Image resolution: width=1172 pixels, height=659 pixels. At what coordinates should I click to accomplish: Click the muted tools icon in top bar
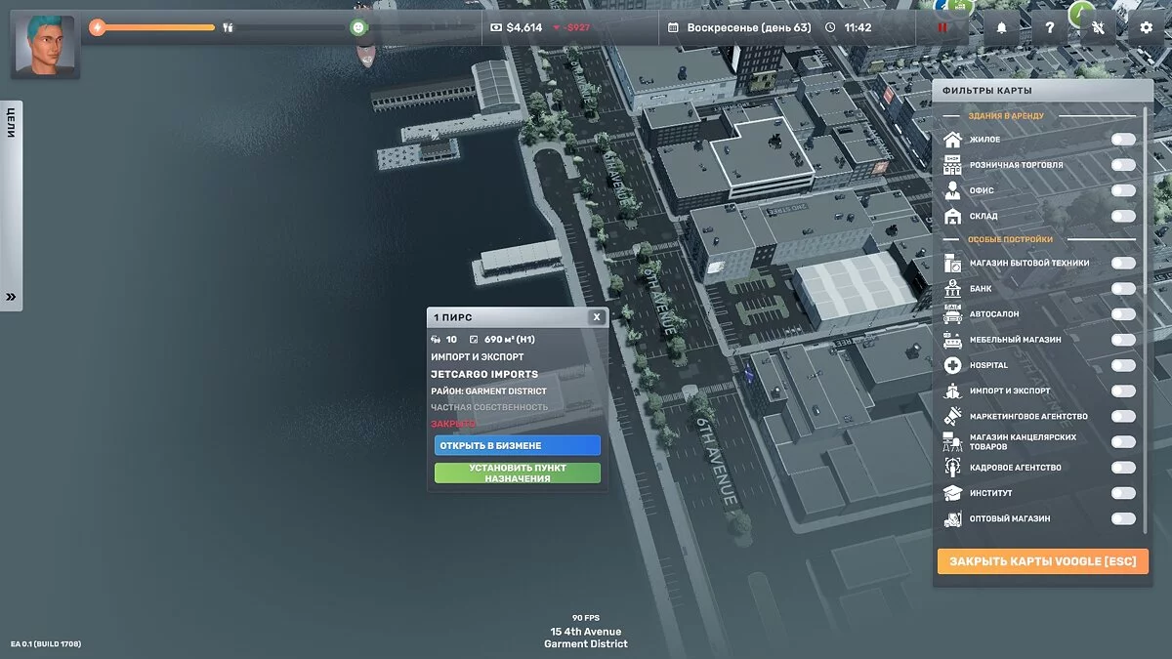(x=1098, y=27)
